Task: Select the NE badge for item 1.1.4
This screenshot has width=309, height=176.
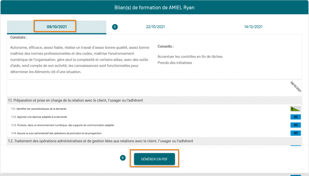Action: click(x=296, y=133)
